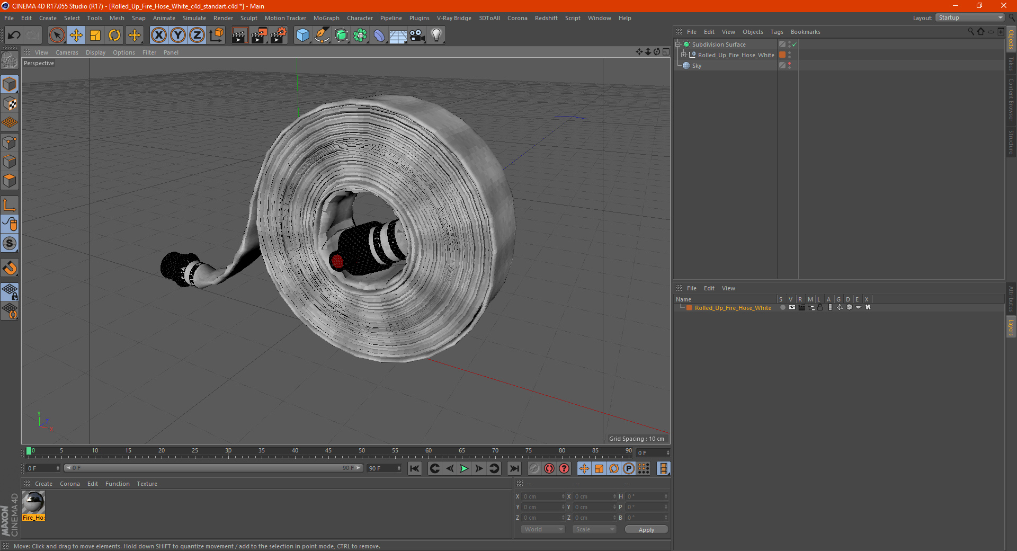1017x551 pixels.
Task: Switch to Model mode cube icon
Action: click(10, 85)
